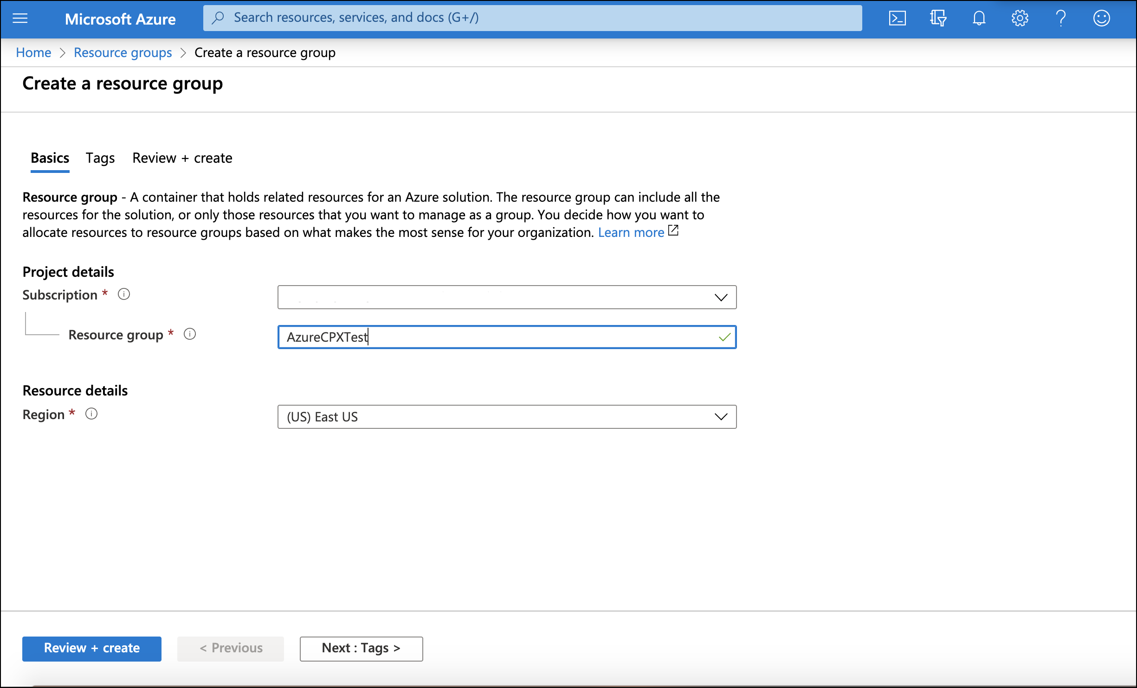The image size is (1137, 688).
Task: Click the green validation checkmark
Action: 724,338
